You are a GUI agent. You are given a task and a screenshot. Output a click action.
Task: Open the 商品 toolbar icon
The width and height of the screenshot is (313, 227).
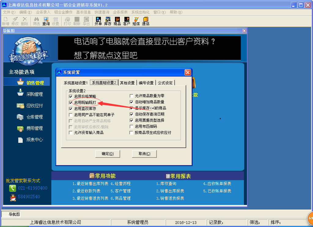117,21
